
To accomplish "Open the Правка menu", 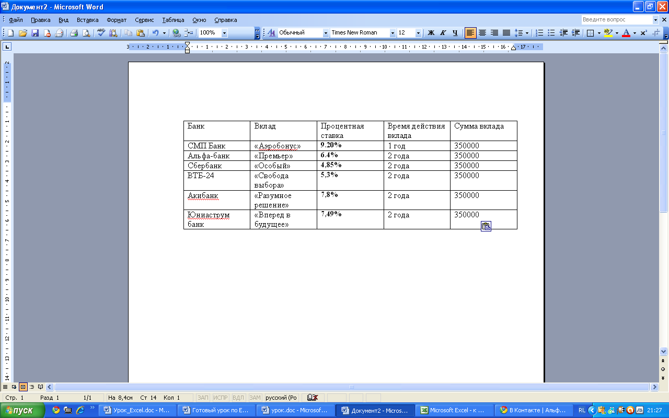I will pos(41,20).
